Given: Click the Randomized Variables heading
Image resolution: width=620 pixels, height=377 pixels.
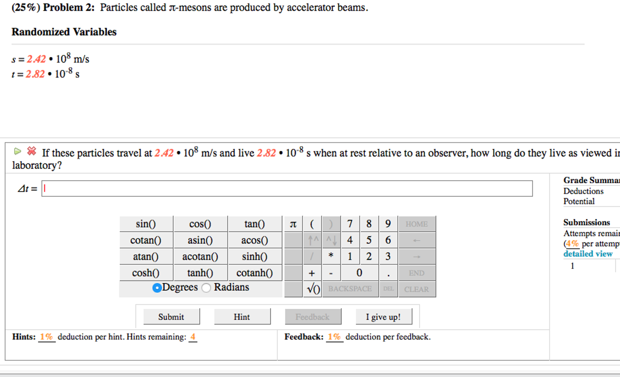Looking at the screenshot, I should 64,32.
